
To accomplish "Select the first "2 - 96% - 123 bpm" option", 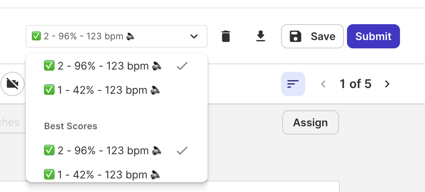I will pos(103,66).
